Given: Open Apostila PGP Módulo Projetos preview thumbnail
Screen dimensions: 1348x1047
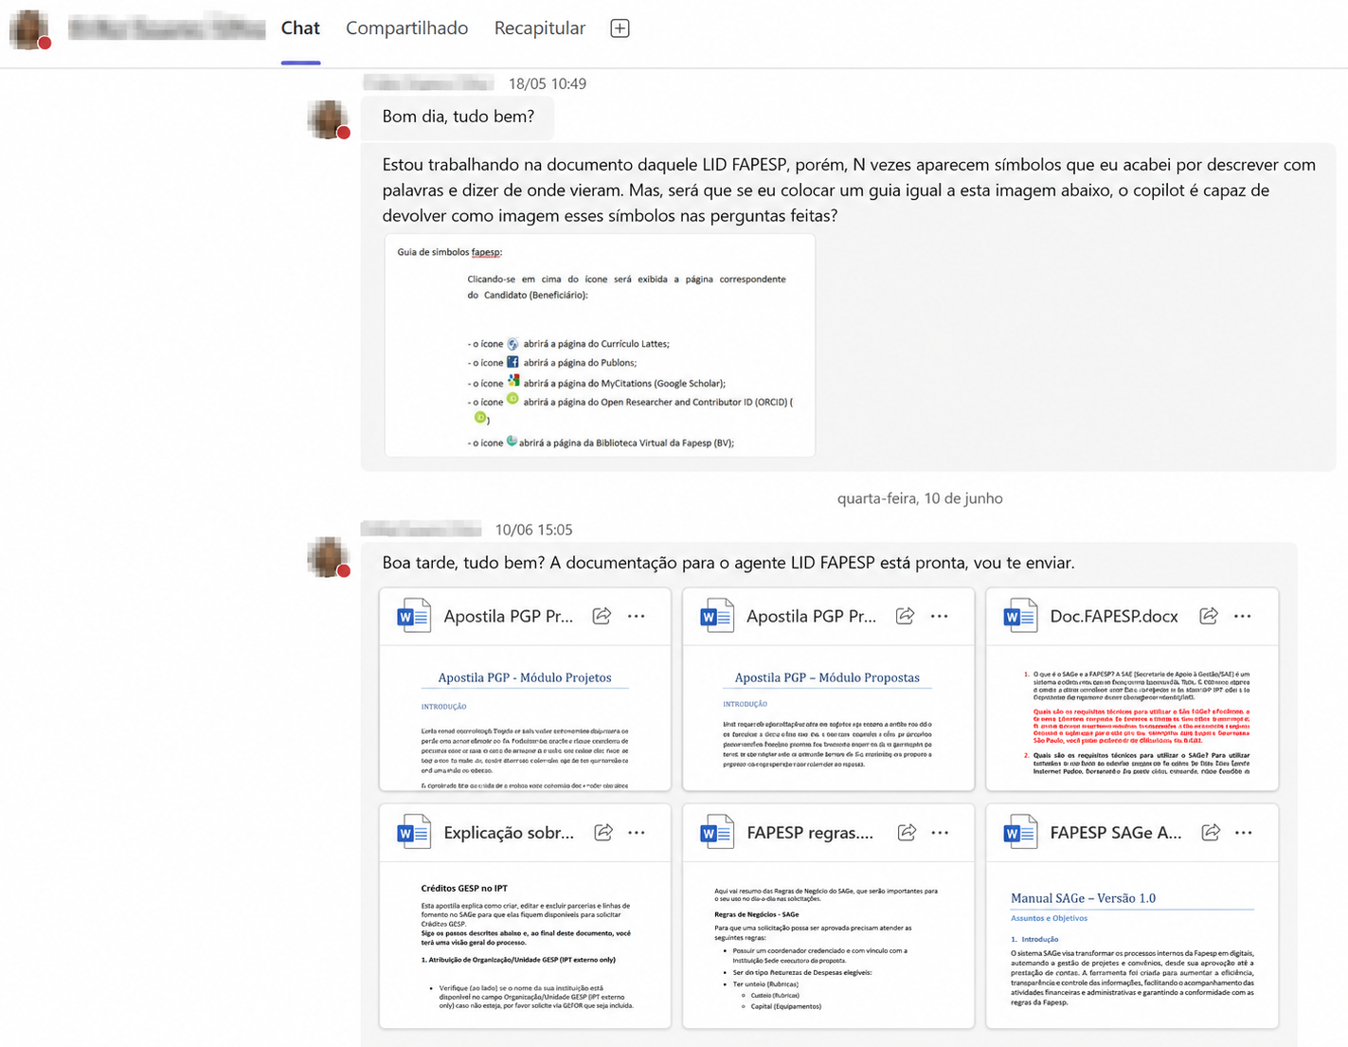Looking at the screenshot, I should pyautogui.click(x=525, y=718).
